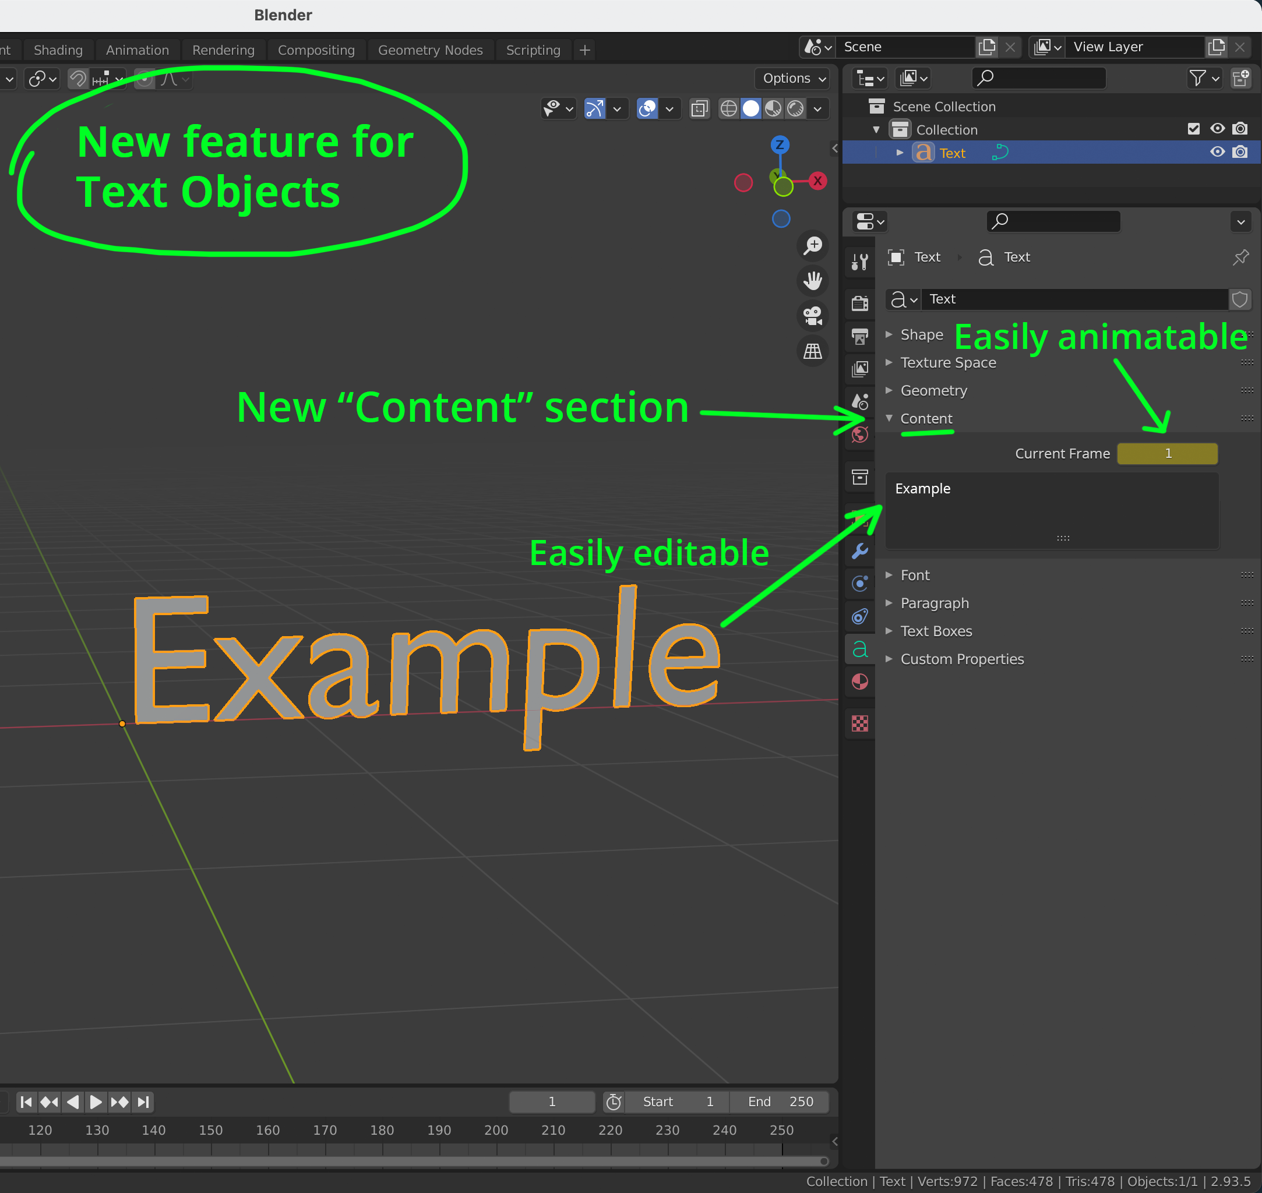Open the Physics properties tab icon

pos(860,583)
